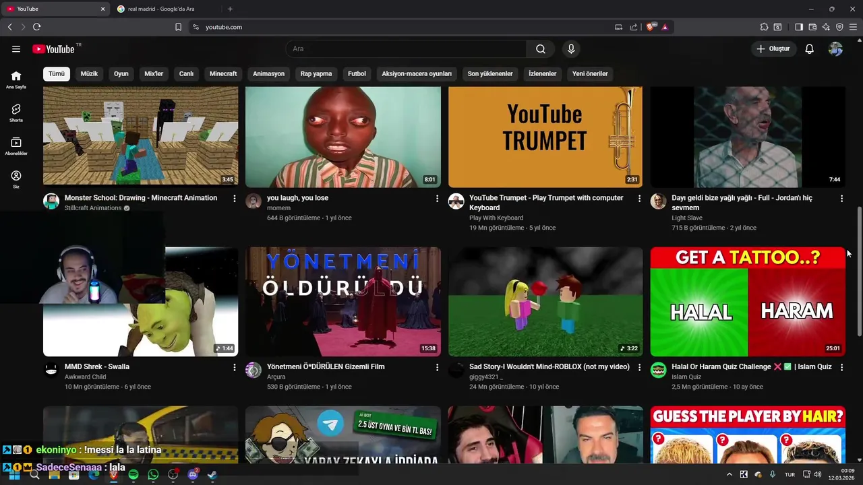The width and height of the screenshot is (863, 485).
Task: Open the YouTube TRUMPET thumbnail
Action: 545,137
